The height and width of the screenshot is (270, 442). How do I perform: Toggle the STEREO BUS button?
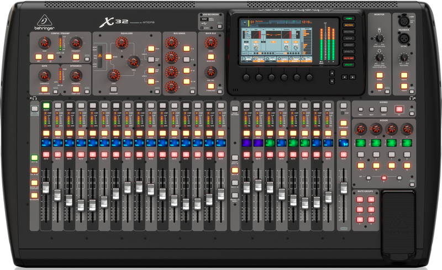(211, 87)
